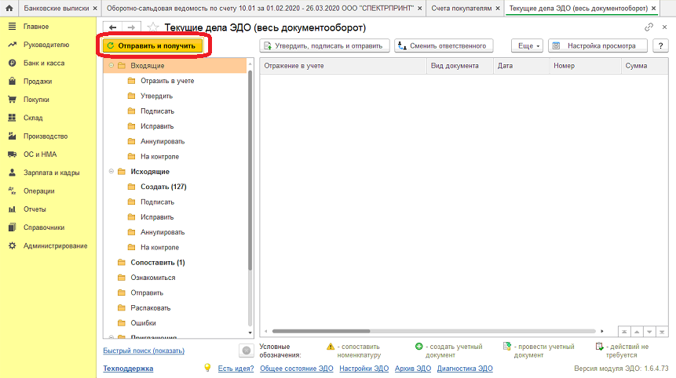
Task: Open Банк и касса section
Action: click(x=44, y=63)
